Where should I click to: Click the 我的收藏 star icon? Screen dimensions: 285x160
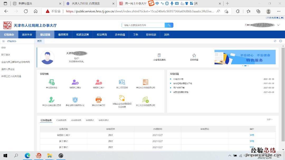194,56
